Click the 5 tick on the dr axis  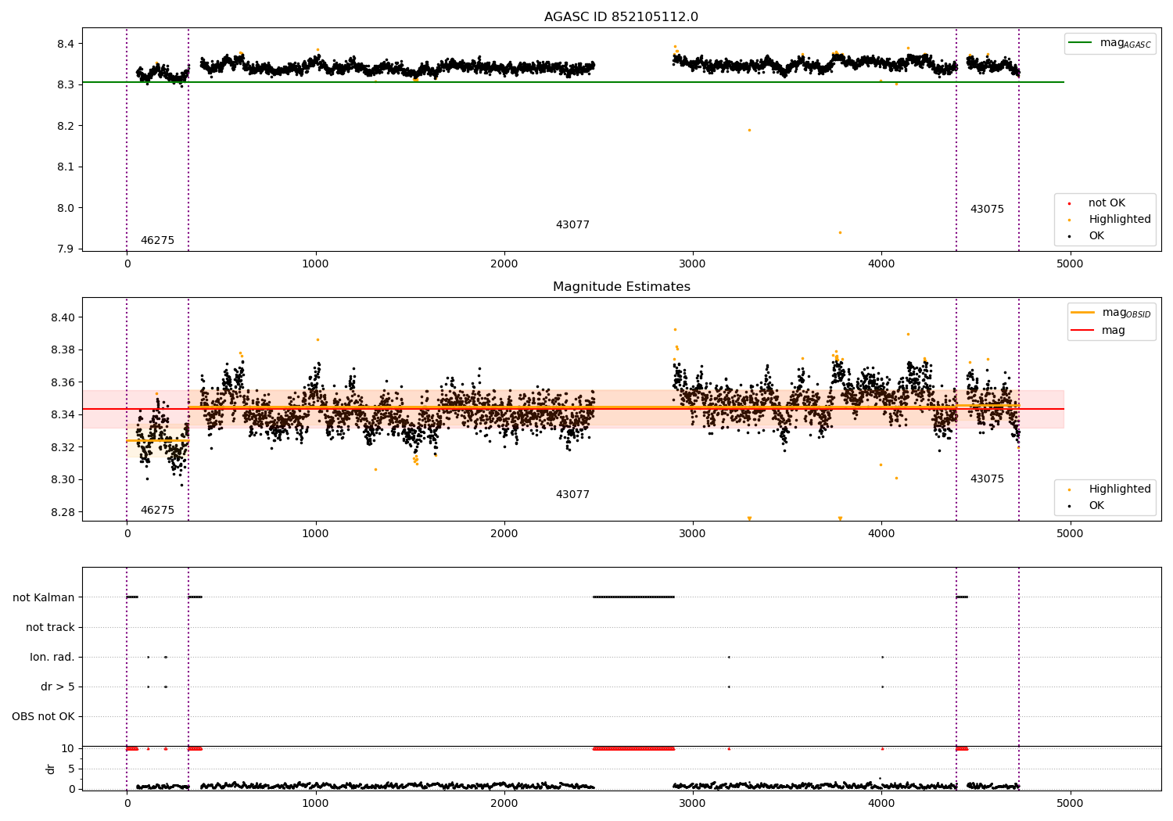72,769
